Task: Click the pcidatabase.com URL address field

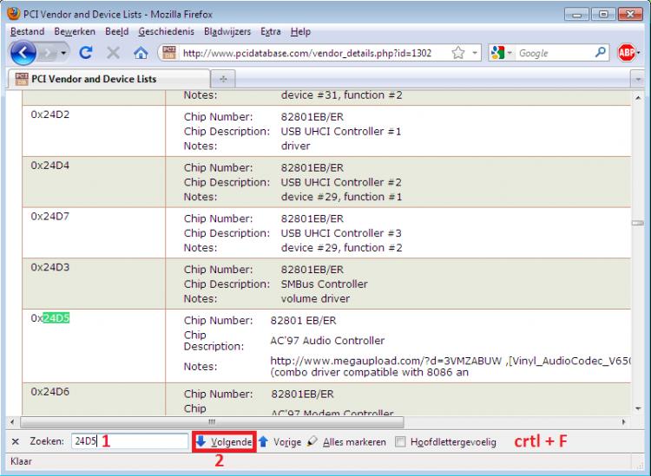Action: point(307,53)
